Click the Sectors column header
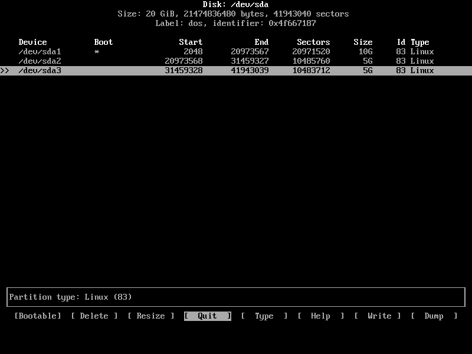The image size is (472, 354). [313, 42]
